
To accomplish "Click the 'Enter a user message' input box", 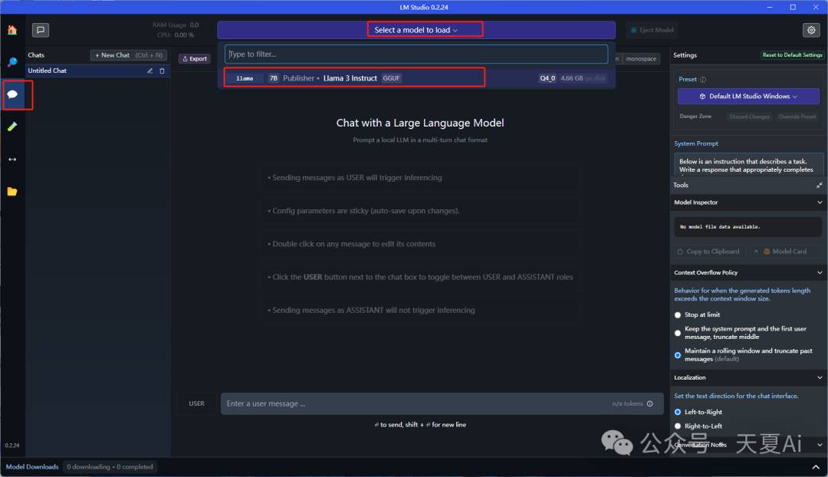I will (x=442, y=404).
